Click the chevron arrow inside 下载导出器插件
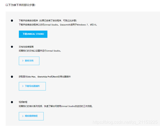160x127 pixels. [23, 86]
